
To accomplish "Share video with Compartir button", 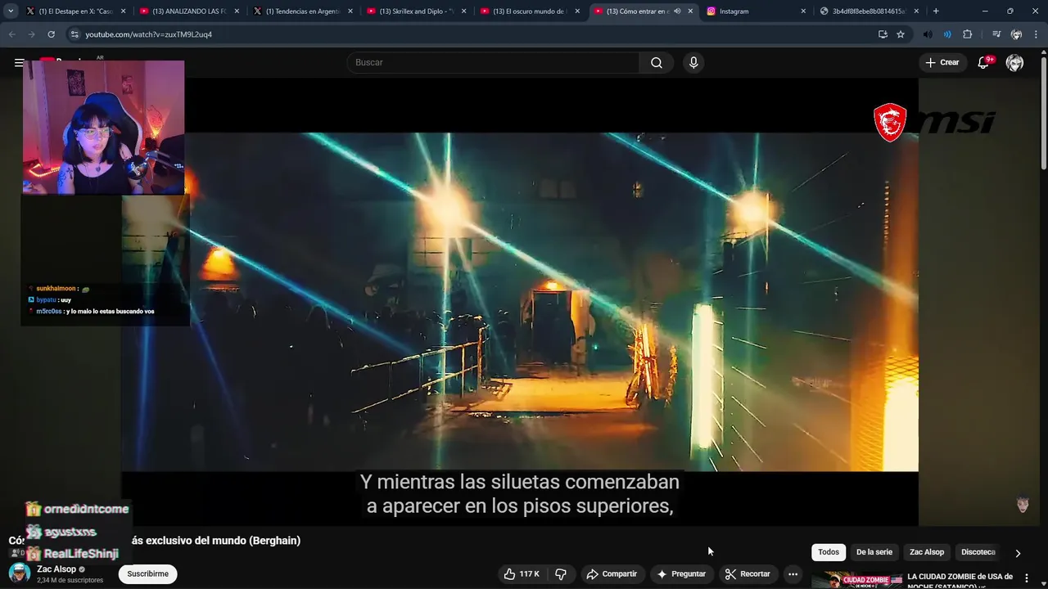I will [612, 574].
